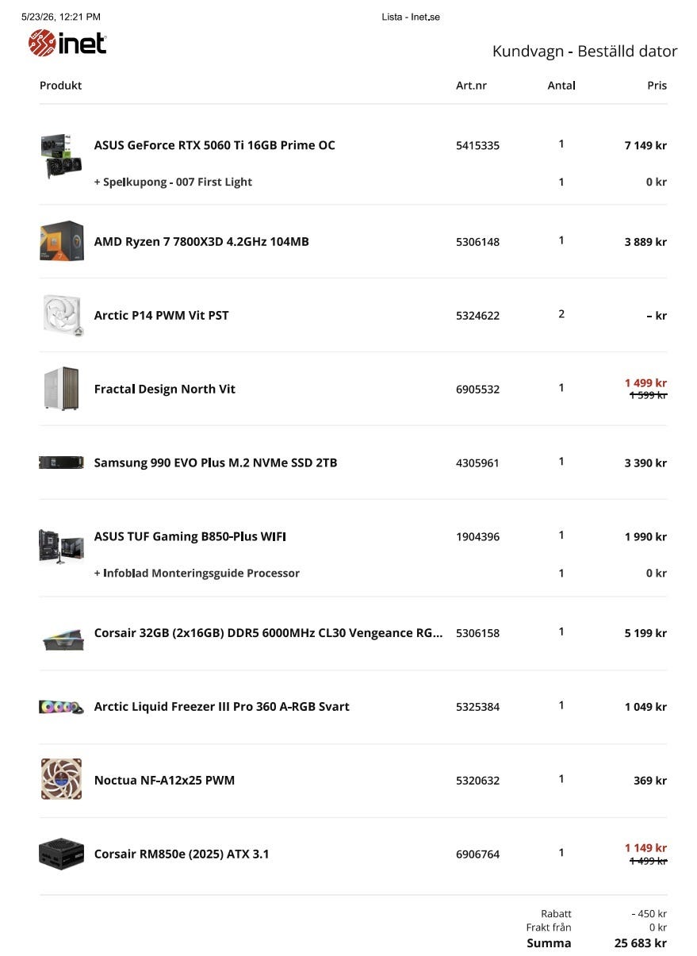This screenshot has width=697, height=956.
Task: Click Spelkupong 007 First Light add-on
Action: pyautogui.click(x=173, y=182)
